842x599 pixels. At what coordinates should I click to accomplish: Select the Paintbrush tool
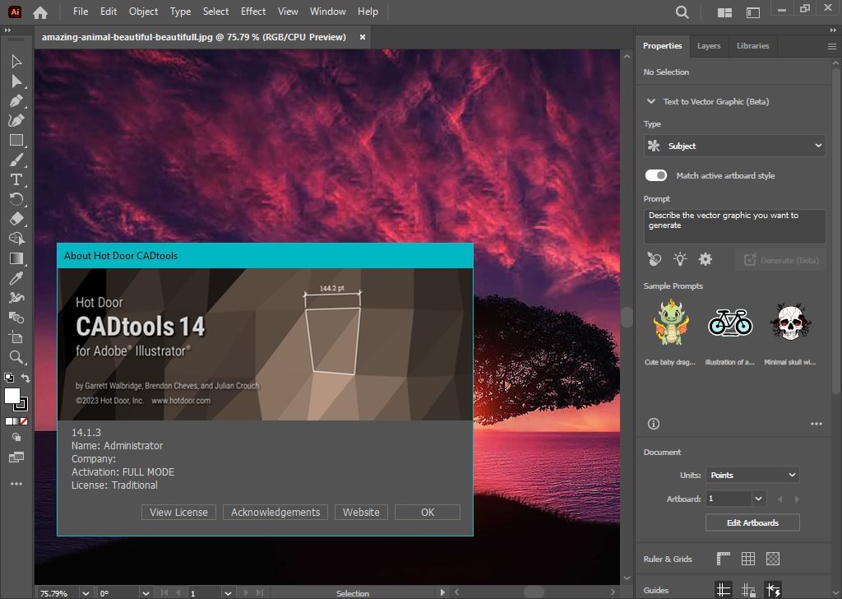(16, 160)
